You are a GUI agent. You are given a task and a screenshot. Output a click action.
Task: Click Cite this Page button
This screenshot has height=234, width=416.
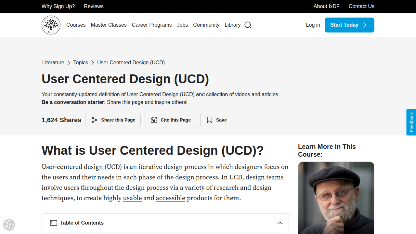170,120
